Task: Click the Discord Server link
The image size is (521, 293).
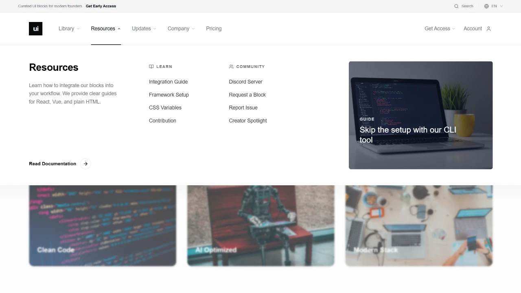Action: [245, 82]
